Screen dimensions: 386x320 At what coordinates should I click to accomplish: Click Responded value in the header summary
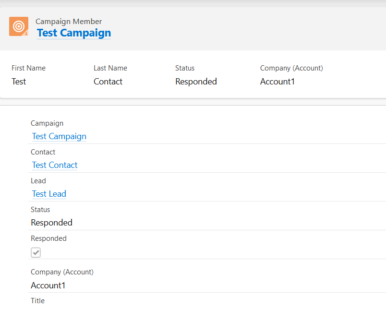196,82
